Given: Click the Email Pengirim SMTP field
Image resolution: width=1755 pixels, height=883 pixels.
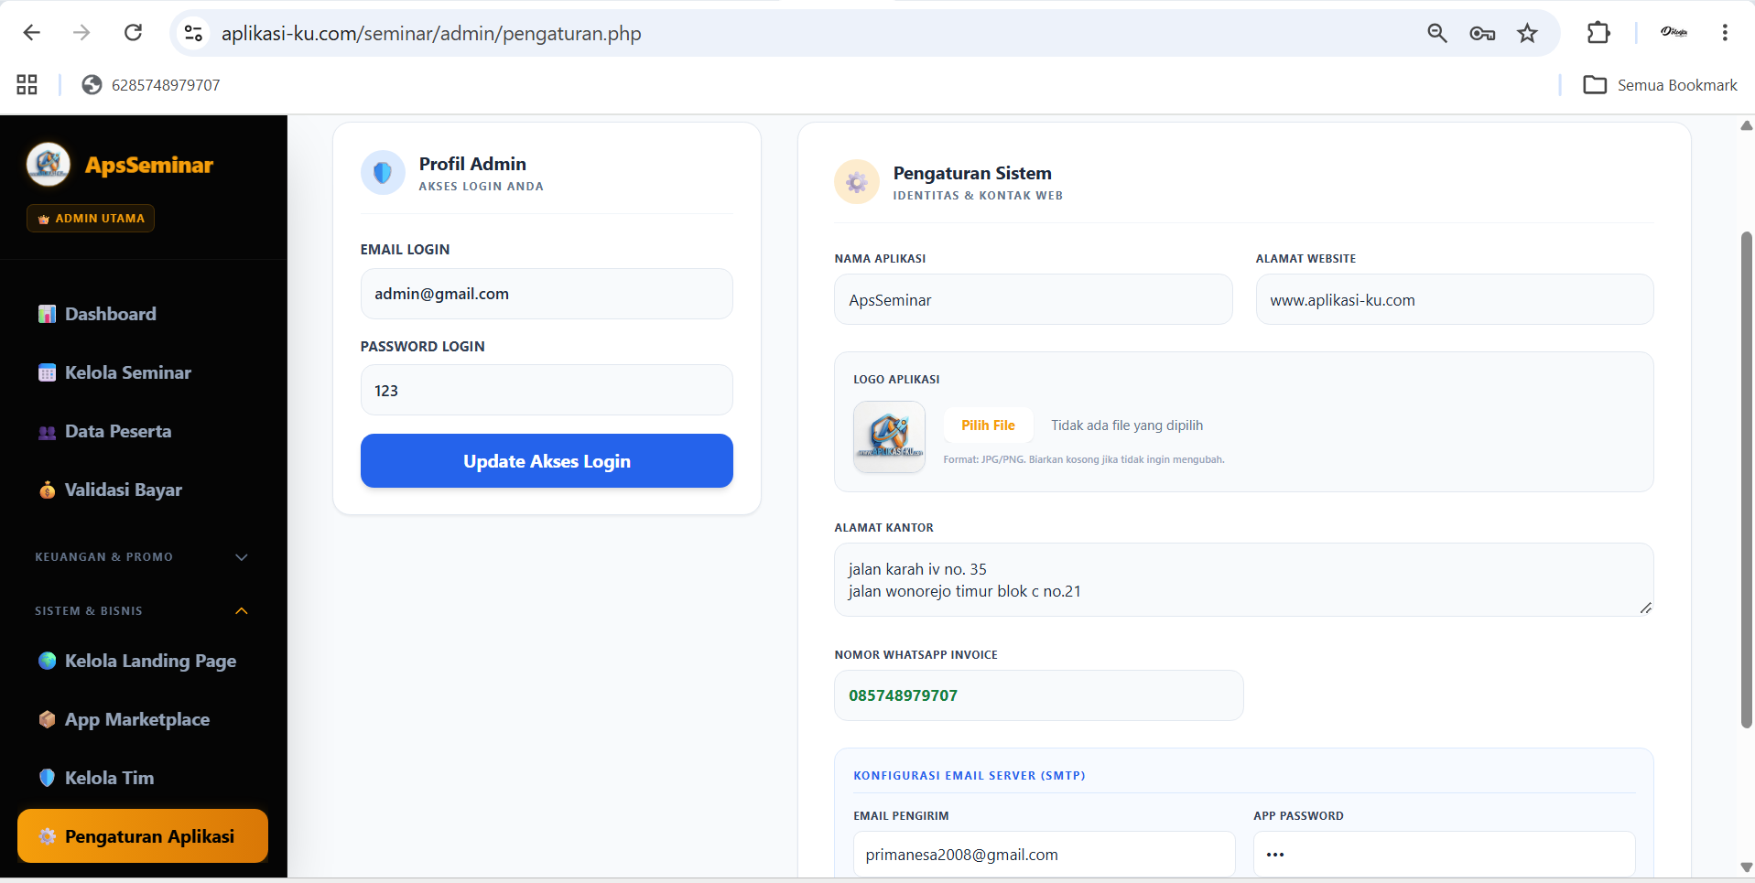Looking at the screenshot, I should coord(1045,855).
